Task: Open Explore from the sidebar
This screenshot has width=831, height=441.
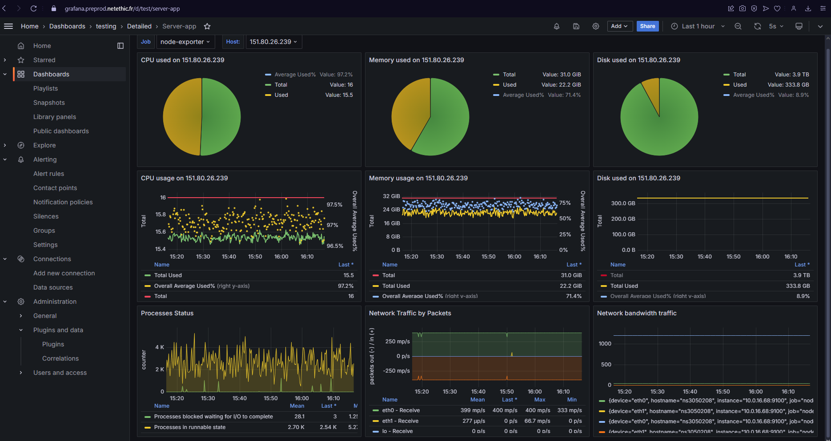Action: click(44, 145)
